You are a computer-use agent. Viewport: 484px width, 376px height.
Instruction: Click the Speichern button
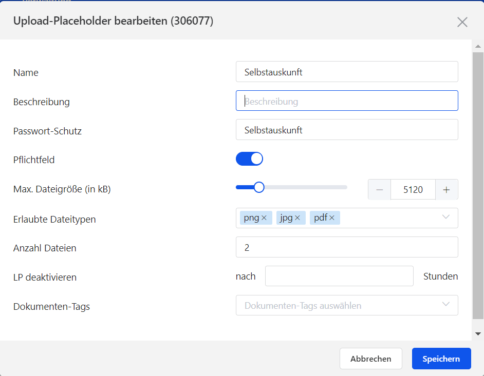point(441,359)
